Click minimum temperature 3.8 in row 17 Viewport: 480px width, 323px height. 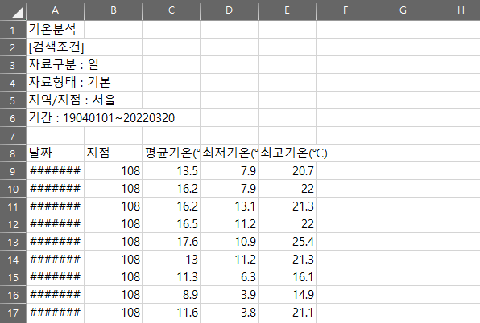point(229,313)
